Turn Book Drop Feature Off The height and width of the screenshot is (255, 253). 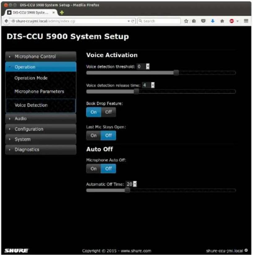109,112
